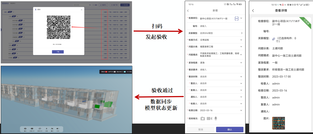
Task: Click 编辑 link in the 三区 row
Action: point(121,50)
